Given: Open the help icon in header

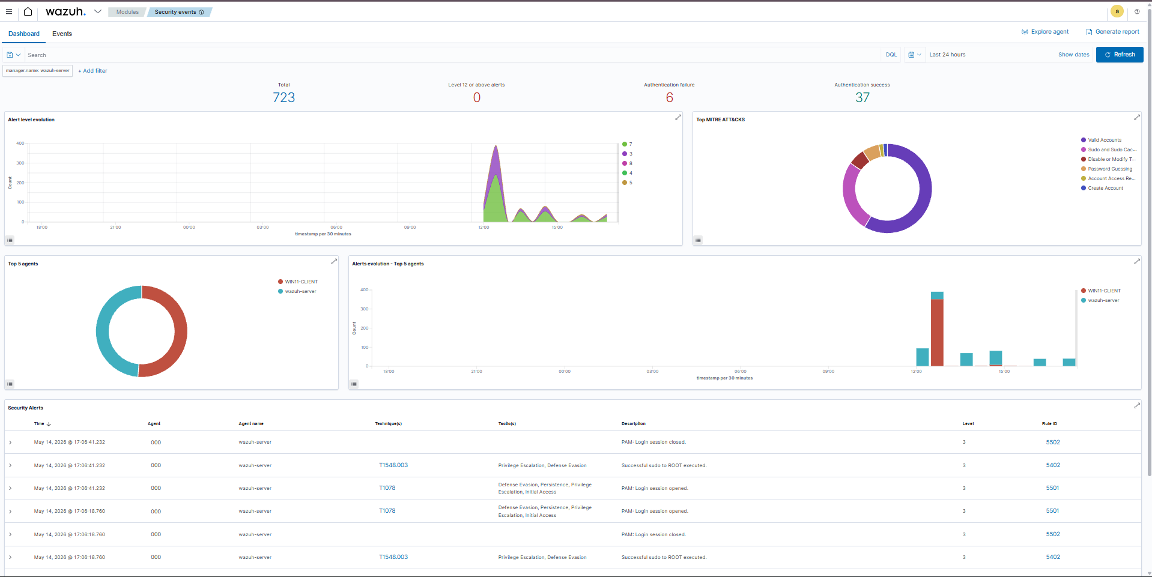Looking at the screenshot, I should point(1137,11).
